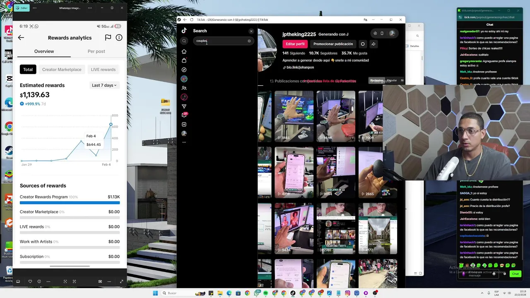Open the profile settings gear icon
530x298 pixels.
(x=363, y=44)
